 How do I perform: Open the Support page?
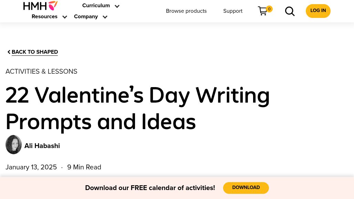coord(233,11)
